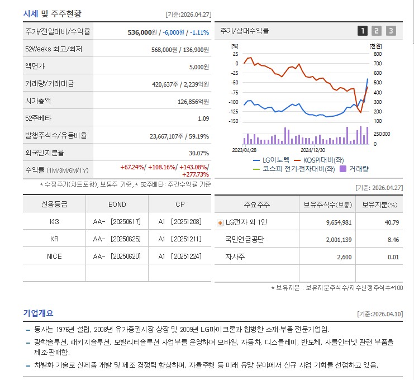Click the [기준:2026.04.10] date note

click(380, 314)
